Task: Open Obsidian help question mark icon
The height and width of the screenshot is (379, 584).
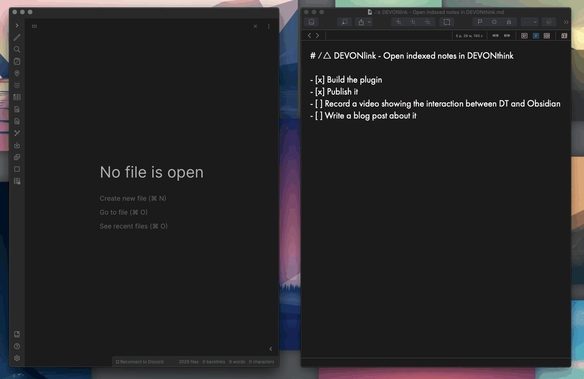Action: click(17, 346)
